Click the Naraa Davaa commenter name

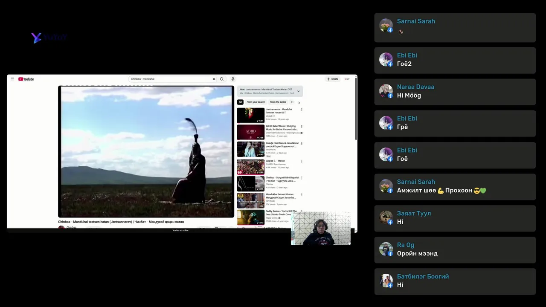(415, 87)
